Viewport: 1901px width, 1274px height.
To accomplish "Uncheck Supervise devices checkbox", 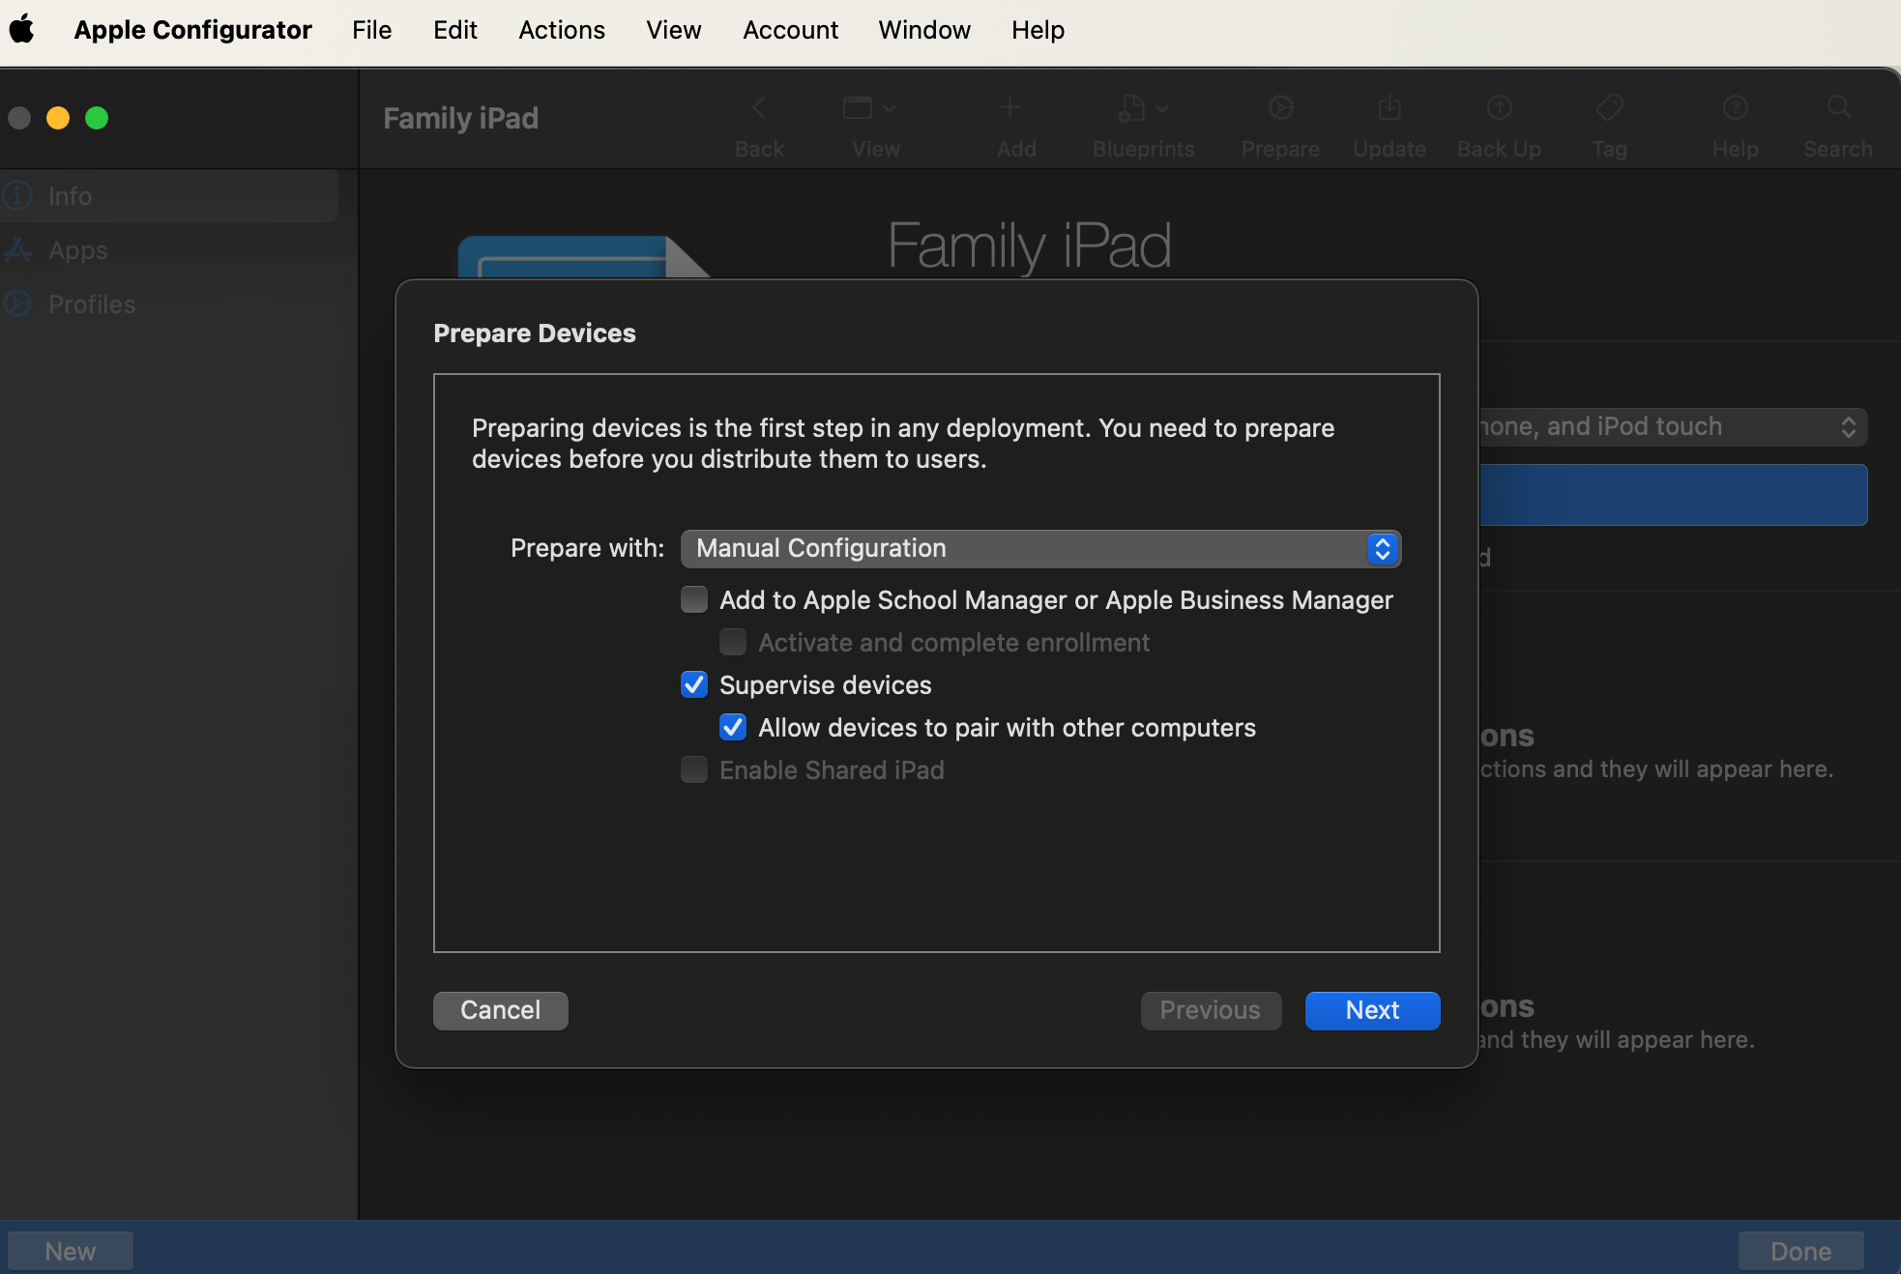I will (x=694, y=685).
